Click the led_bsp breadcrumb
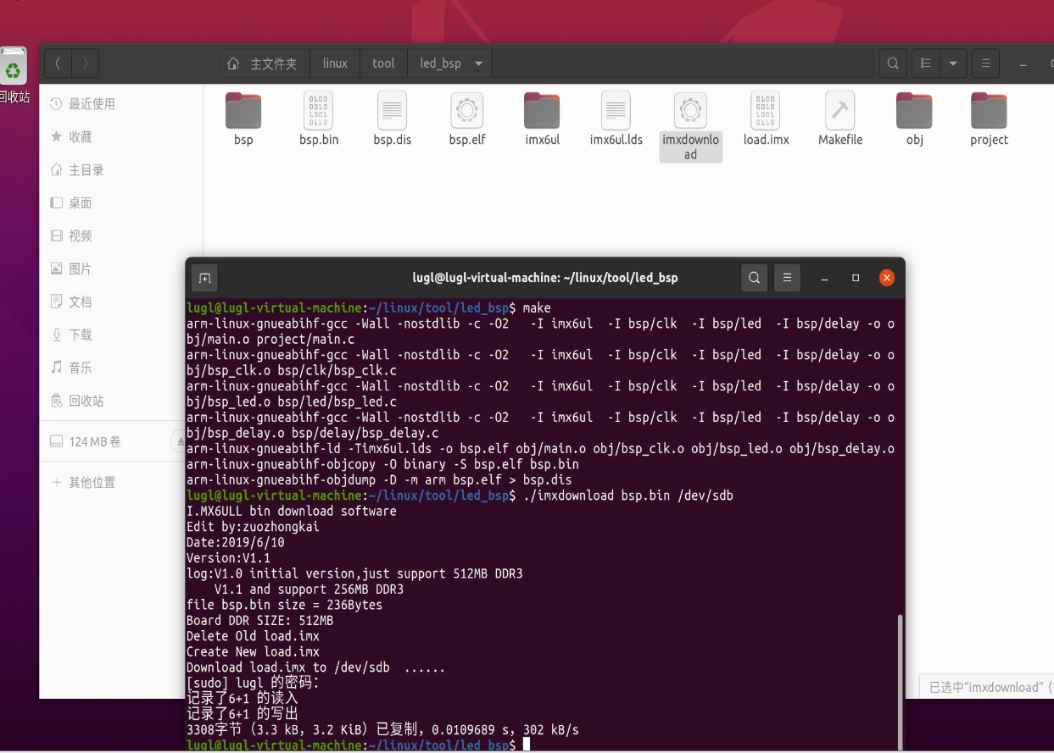Viewport: 1054px width, 753px height. click(440, 64)
